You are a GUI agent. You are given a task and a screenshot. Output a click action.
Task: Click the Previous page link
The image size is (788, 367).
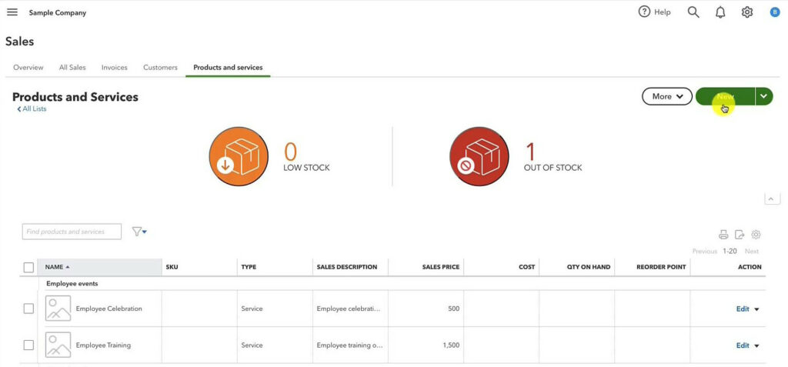tap(705, 252)
